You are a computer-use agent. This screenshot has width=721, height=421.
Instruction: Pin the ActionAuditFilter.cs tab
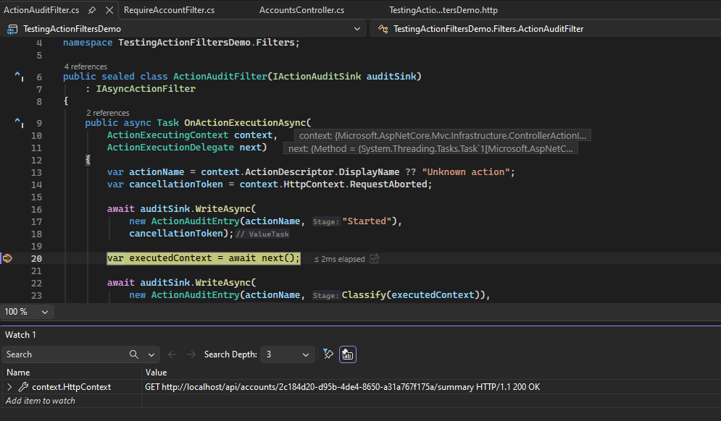coord(92,9)
